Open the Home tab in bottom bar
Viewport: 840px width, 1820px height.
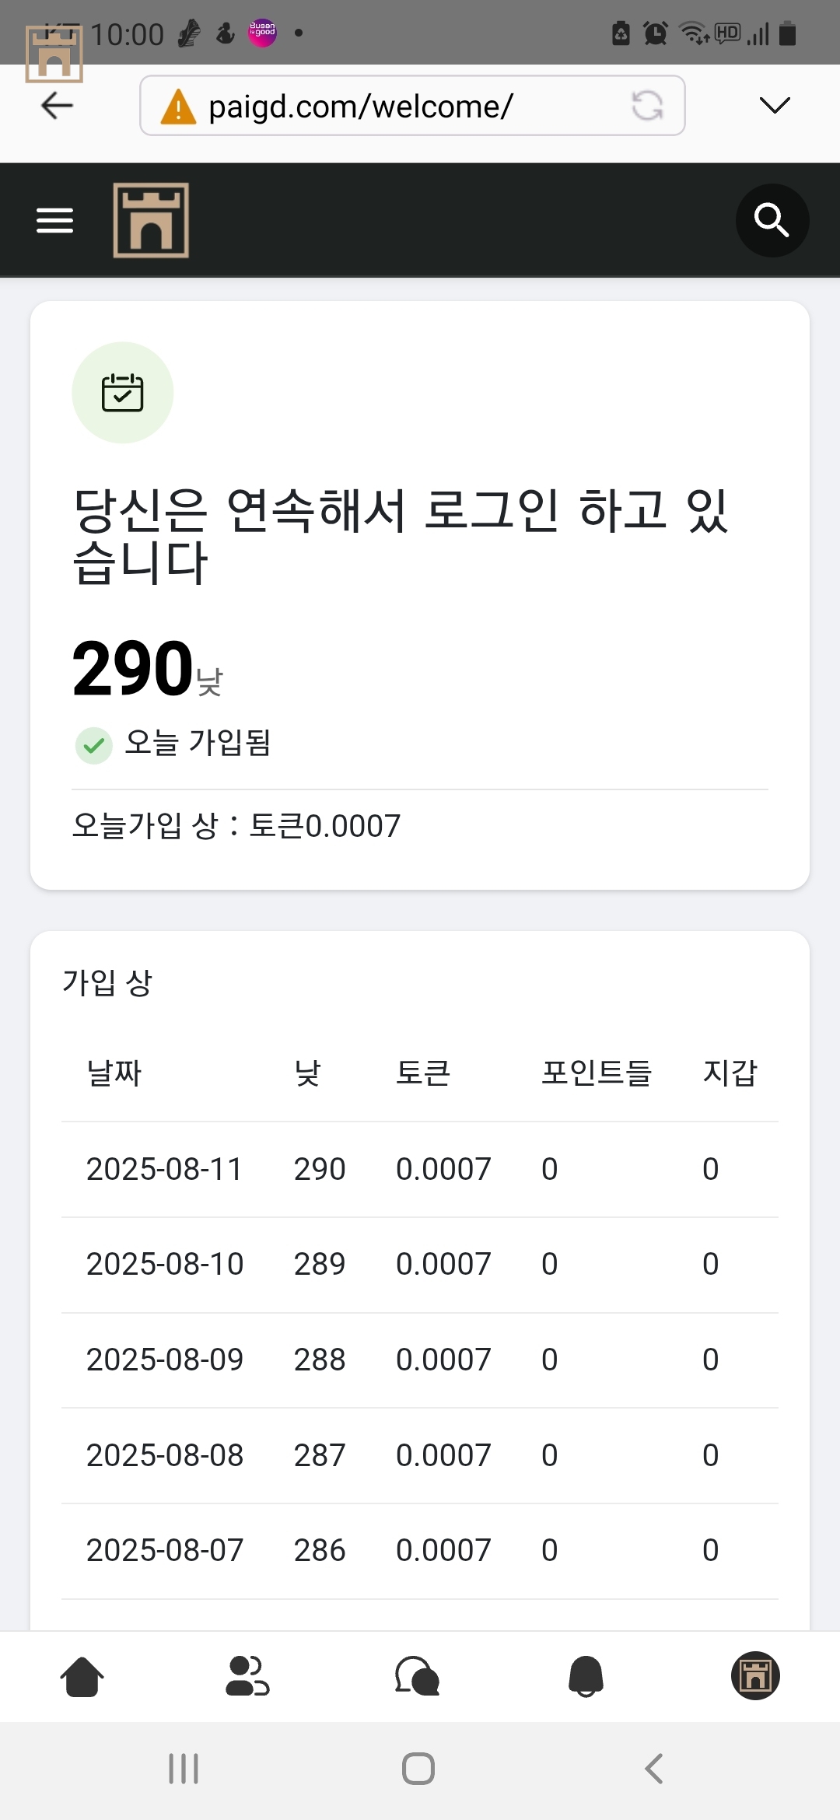click(82, 1676)
